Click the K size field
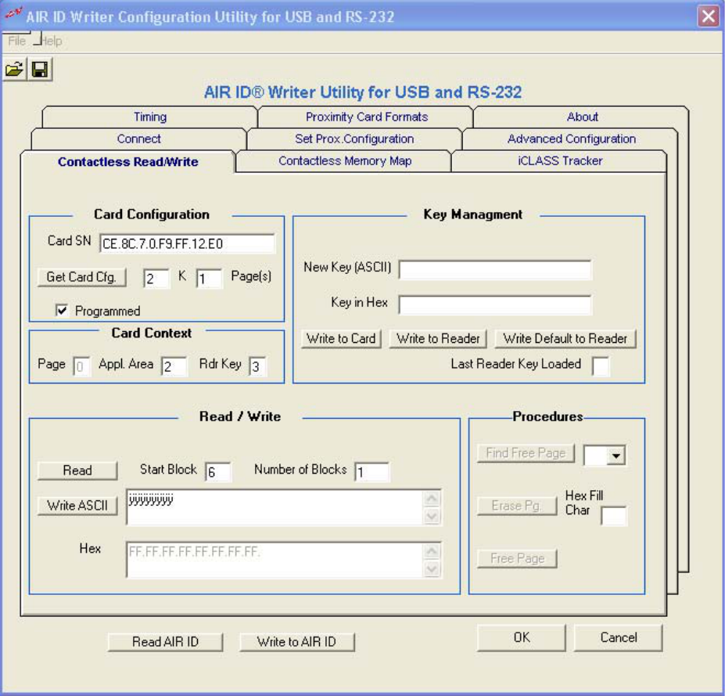 (x=156, y=278)
